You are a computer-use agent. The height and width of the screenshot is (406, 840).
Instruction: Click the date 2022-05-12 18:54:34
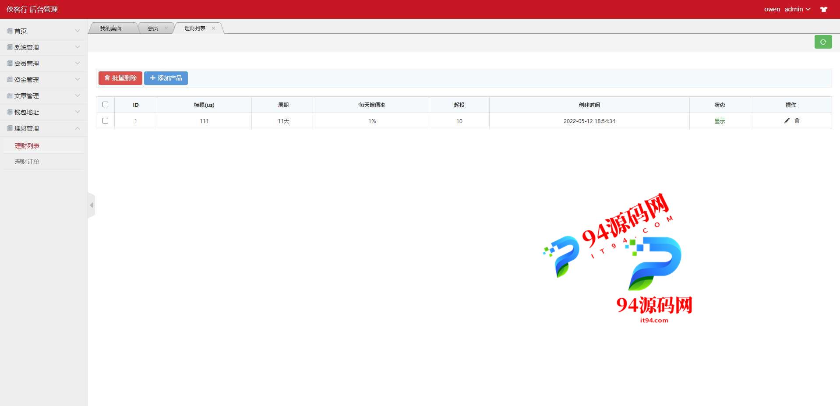tap(589, 121)
